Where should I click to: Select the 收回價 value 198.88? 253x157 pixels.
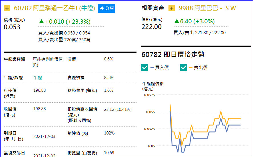click(39, 109)
